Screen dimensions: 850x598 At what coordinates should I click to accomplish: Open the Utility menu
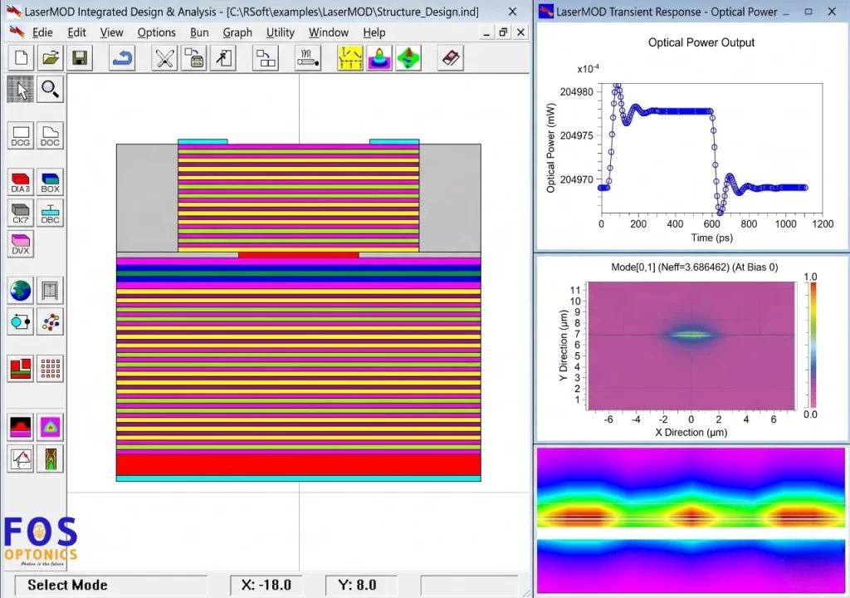[281, 32]
